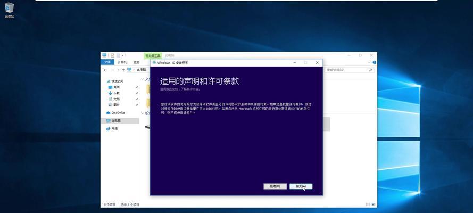Maximize the File Explorer window
473x213 pixels.
point(360,55)
